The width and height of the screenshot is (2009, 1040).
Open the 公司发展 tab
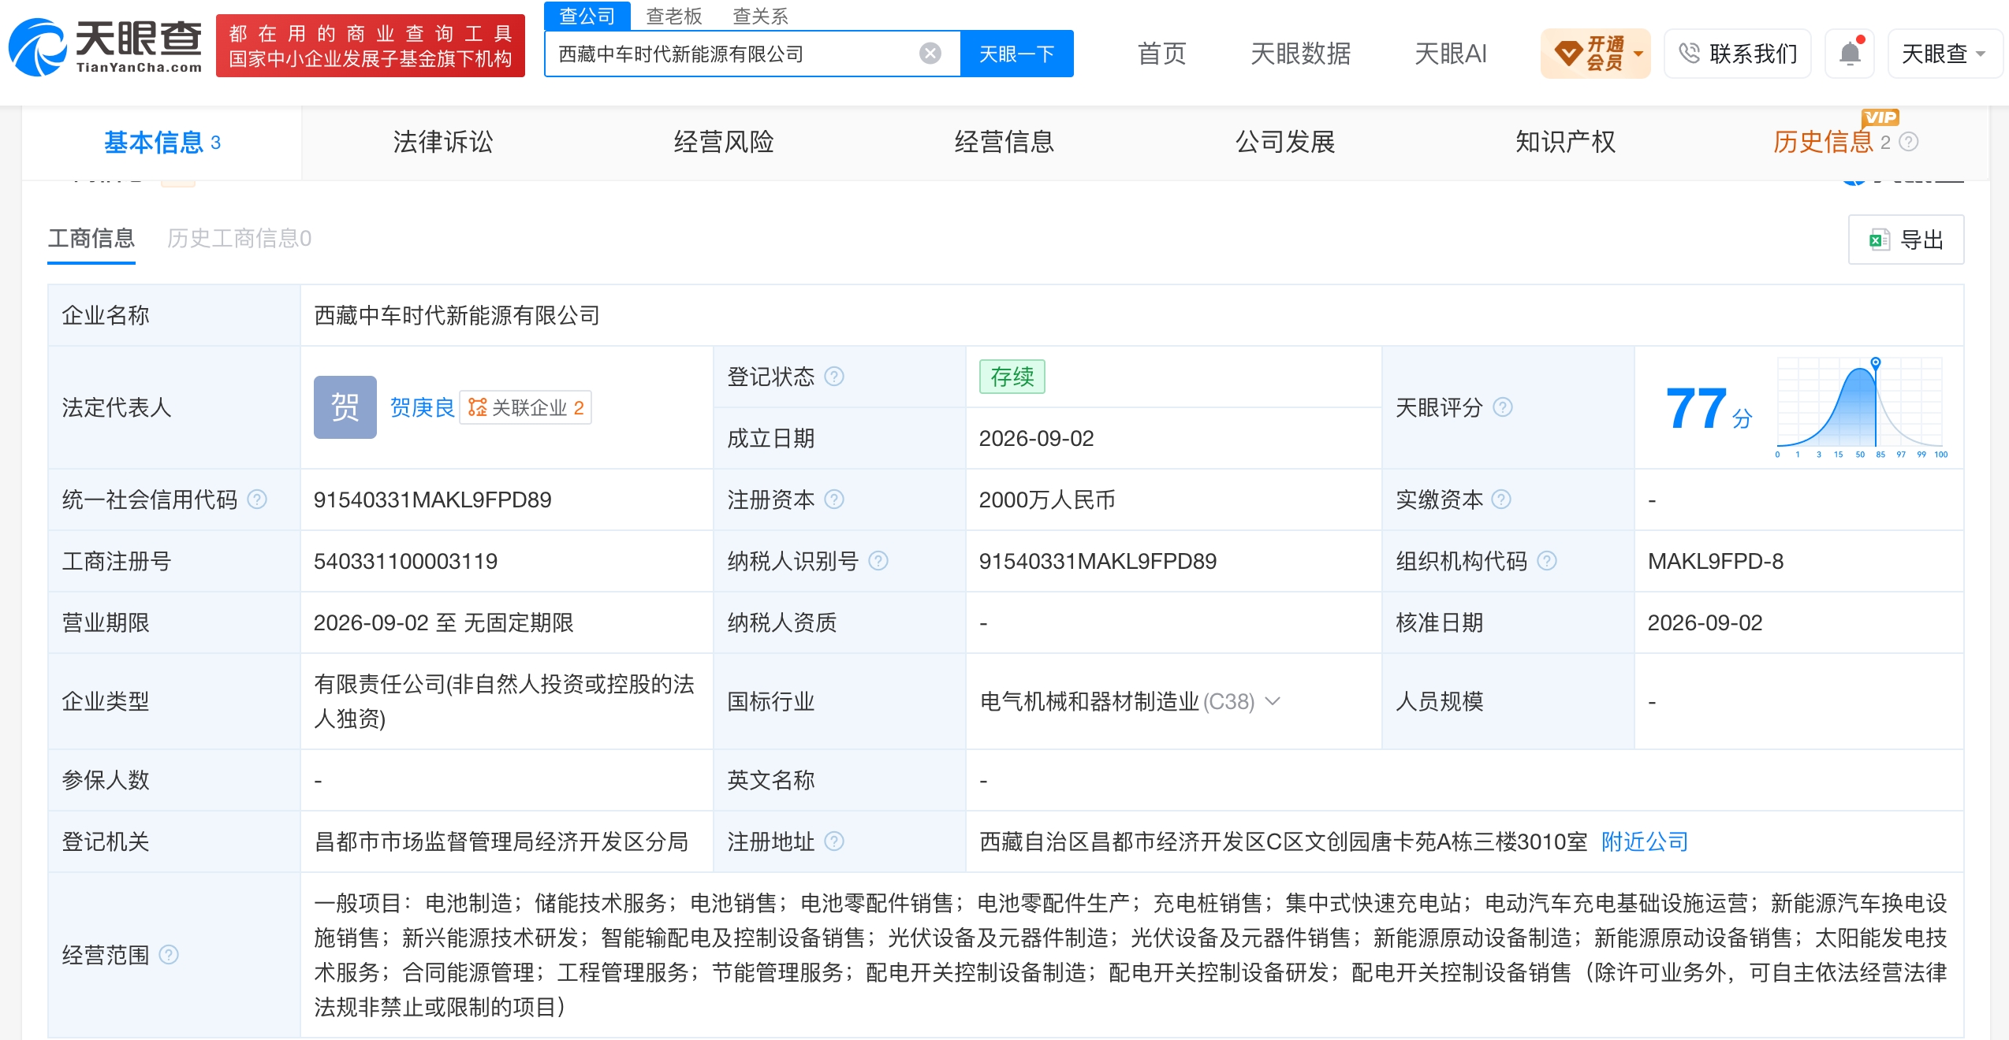click(1284, 143)
